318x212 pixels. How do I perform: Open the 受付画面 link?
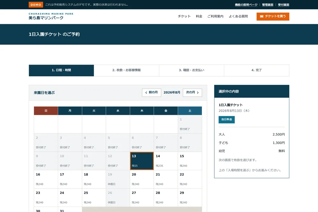[284, 5]
